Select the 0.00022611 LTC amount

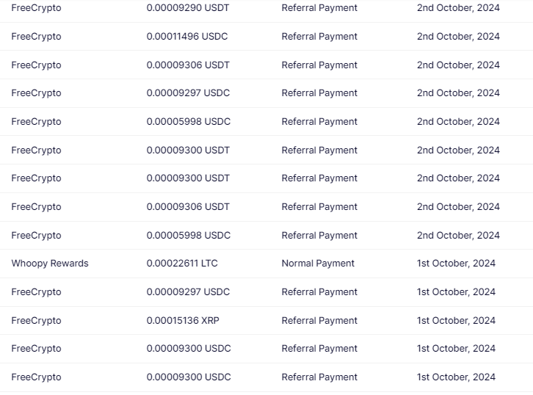point(182,264)
